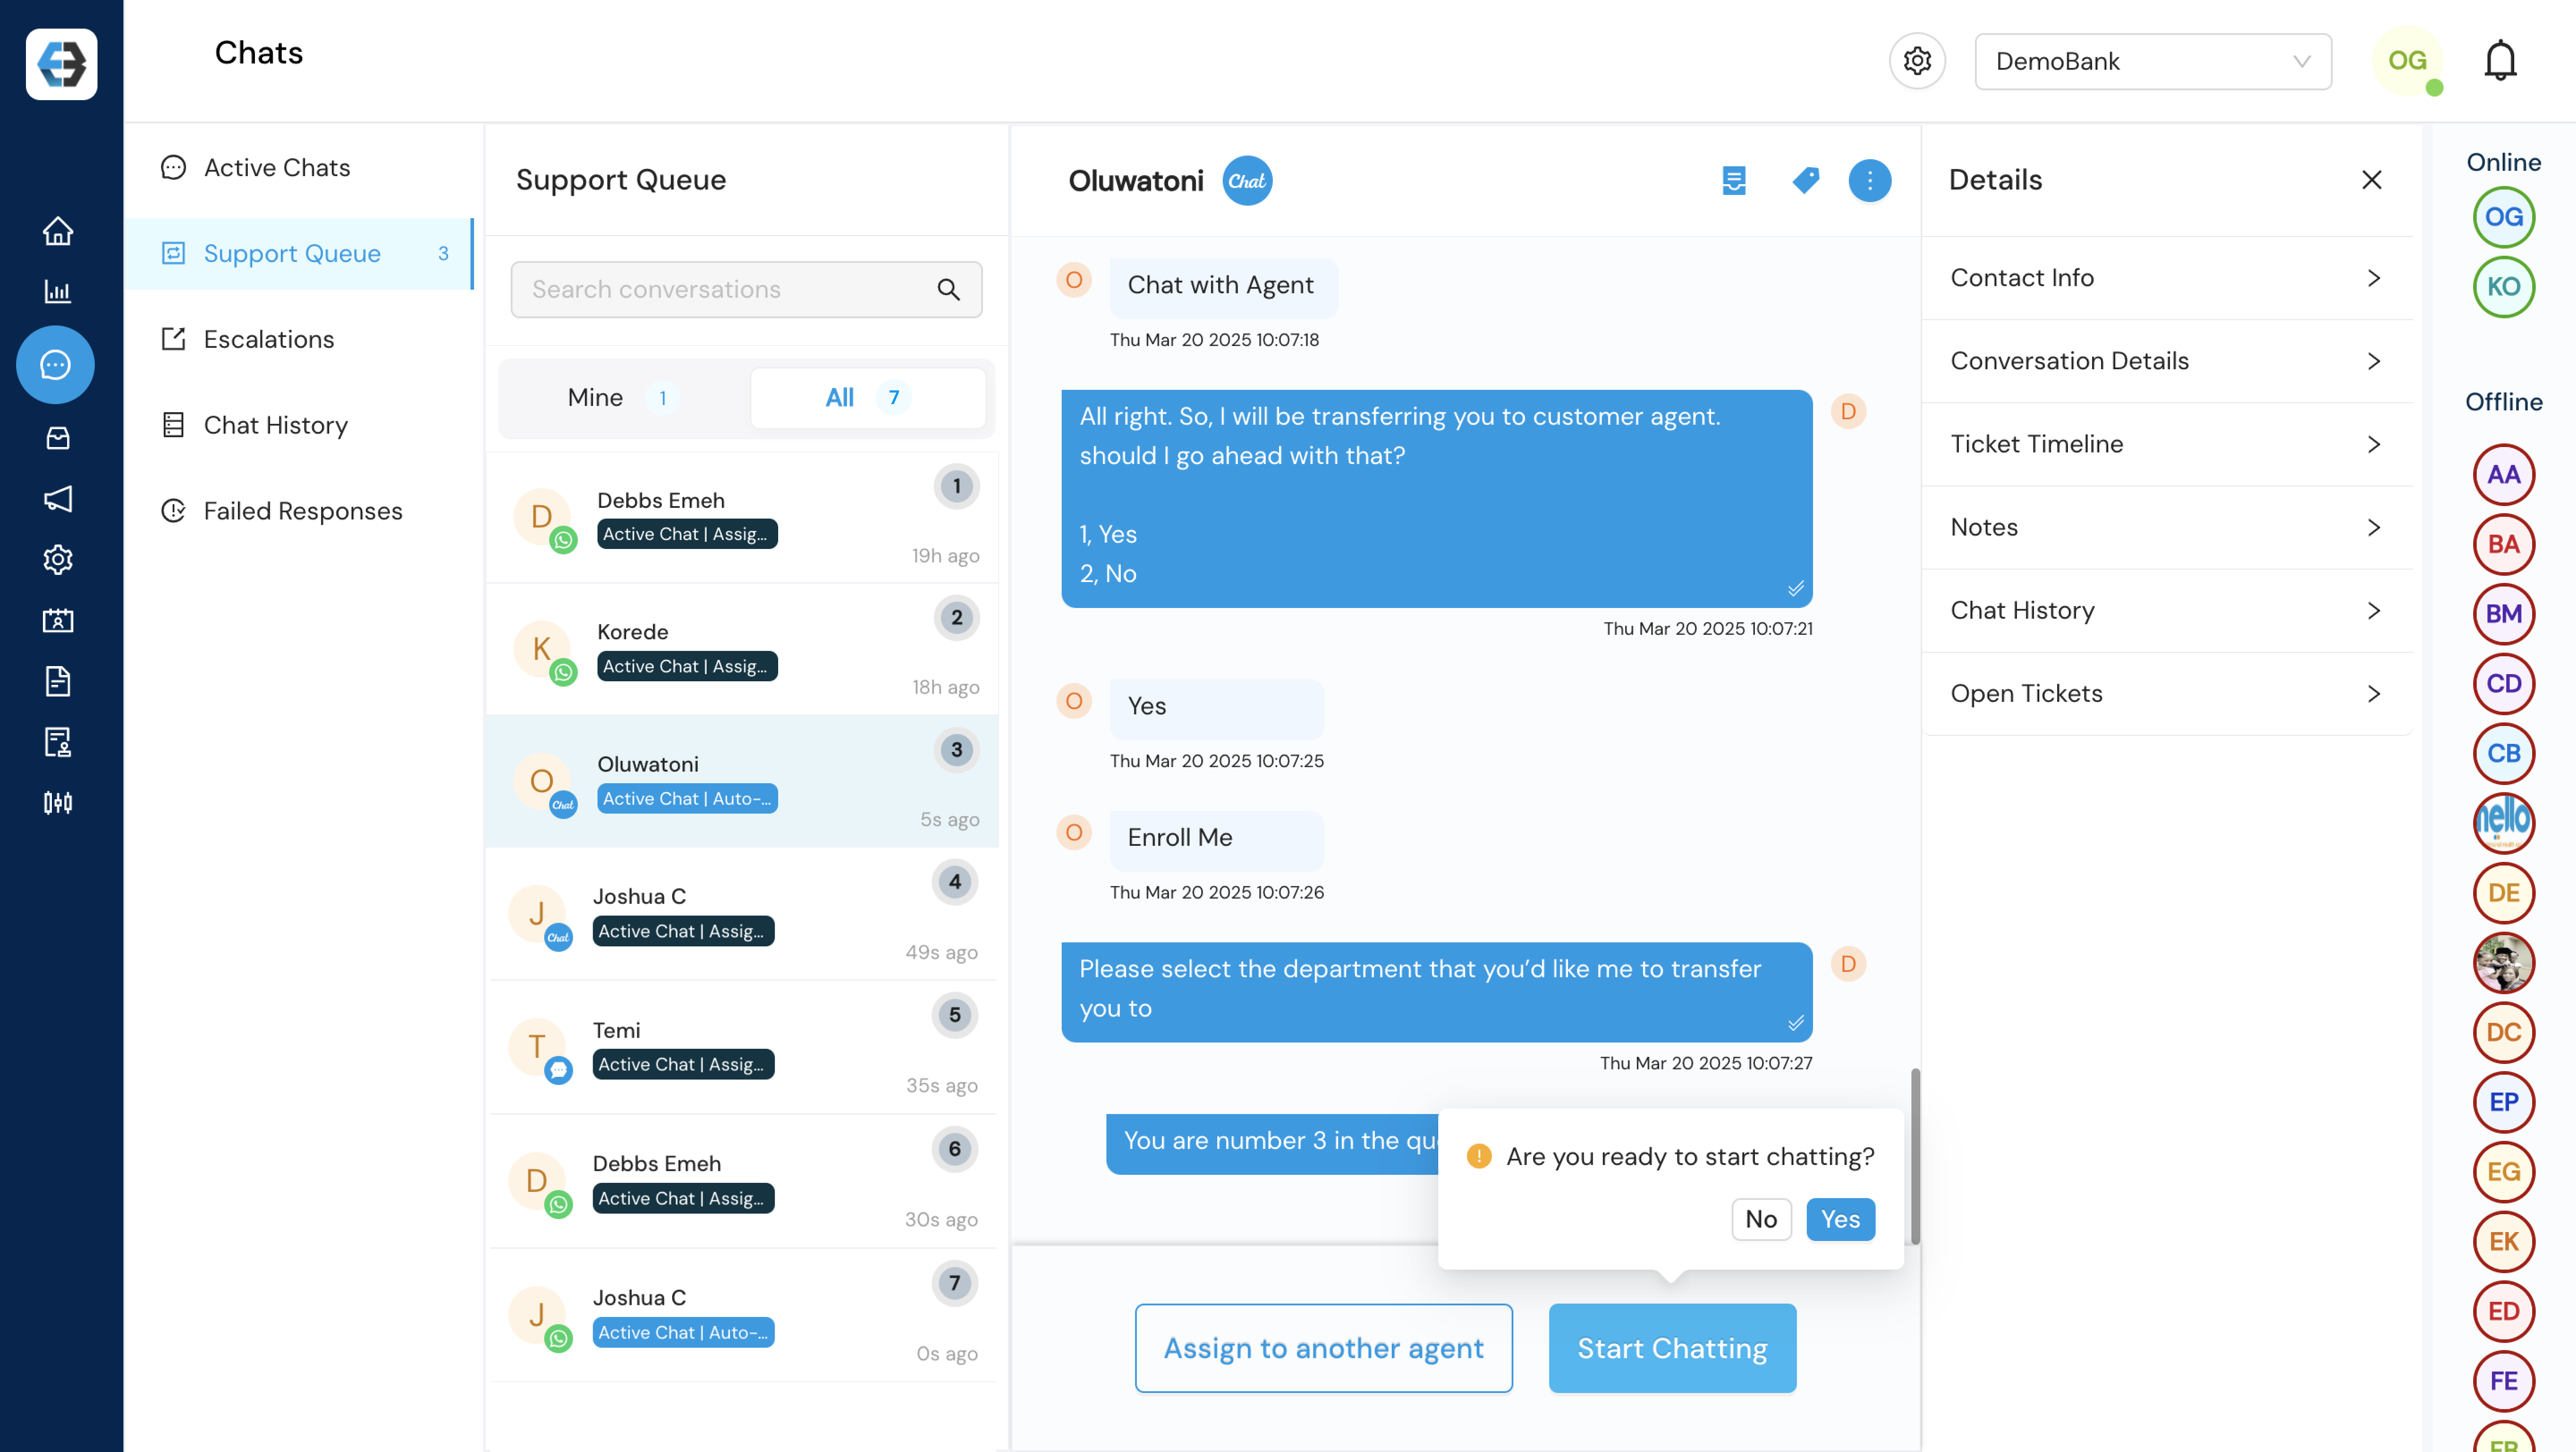Select Oluwatoni conversation in queue

tap(742, 782)
